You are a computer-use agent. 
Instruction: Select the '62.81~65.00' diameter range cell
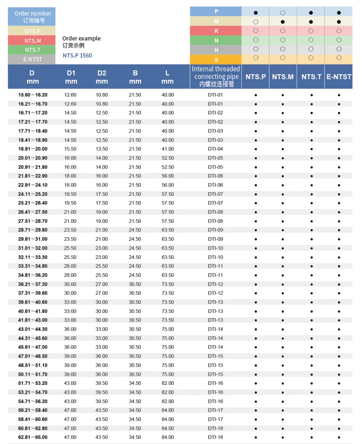point(33,437)
